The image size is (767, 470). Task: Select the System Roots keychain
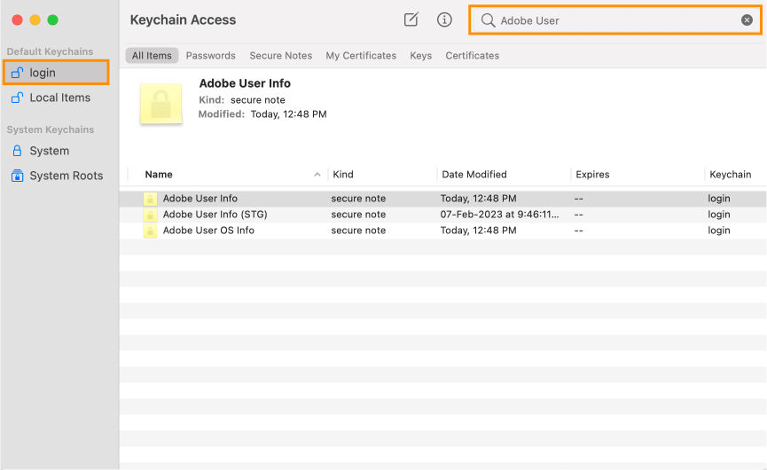66,176
